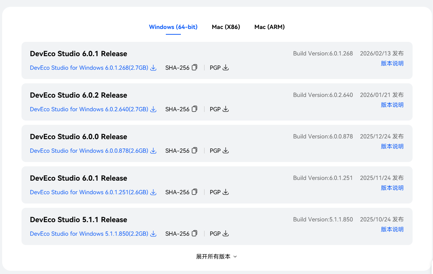Download PGP icon for build 6.0.2.640
The image size is (433, 274).
226,109
